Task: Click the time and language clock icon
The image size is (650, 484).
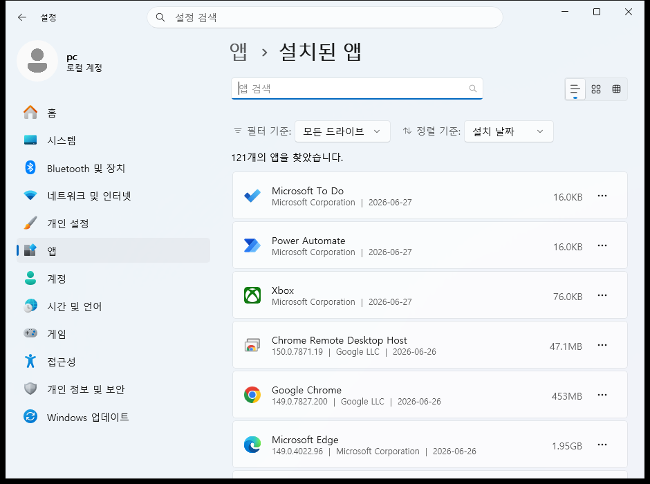Action: (x=30, y=306)
